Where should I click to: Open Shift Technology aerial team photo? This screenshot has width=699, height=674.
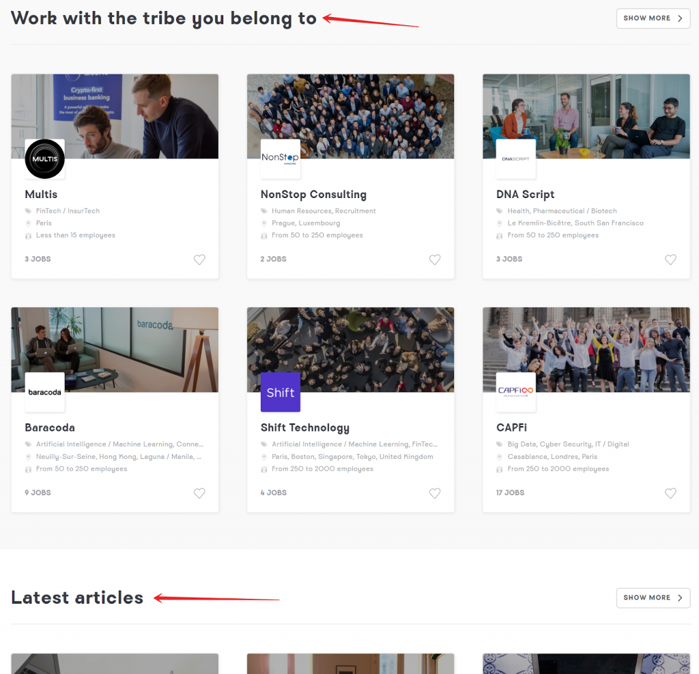pyautogui.click(x=350, y=350)
